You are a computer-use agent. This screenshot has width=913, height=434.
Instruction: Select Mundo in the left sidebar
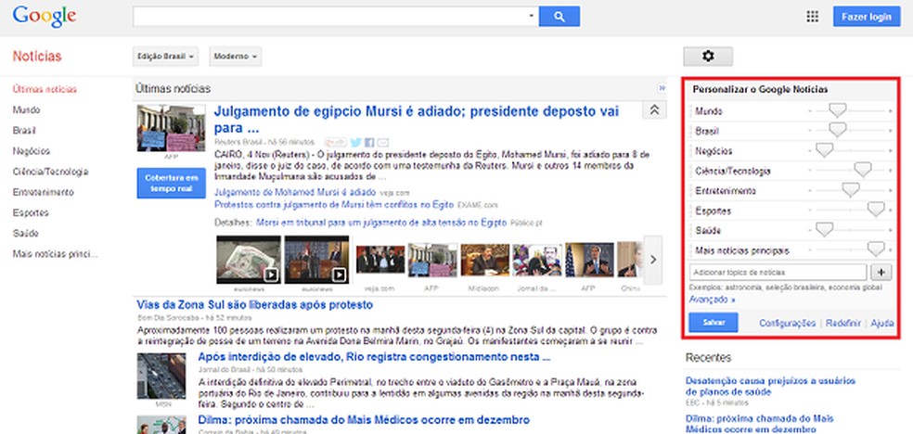click(x=26, y=110)
